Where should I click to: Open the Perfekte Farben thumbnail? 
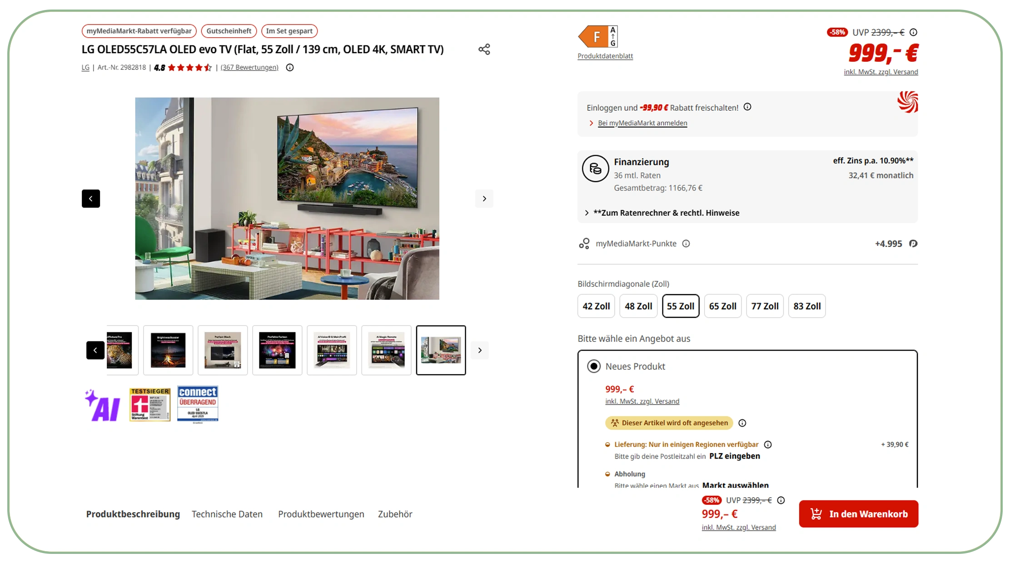tap(277, 350)
